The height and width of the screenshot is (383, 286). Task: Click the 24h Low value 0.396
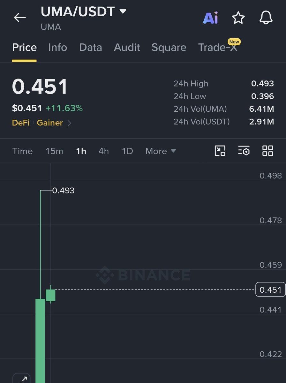[x=262, y=96]
